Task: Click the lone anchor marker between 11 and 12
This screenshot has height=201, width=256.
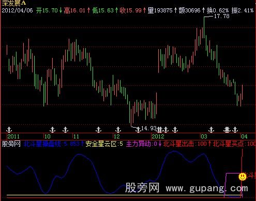Action: coord(98,130)
